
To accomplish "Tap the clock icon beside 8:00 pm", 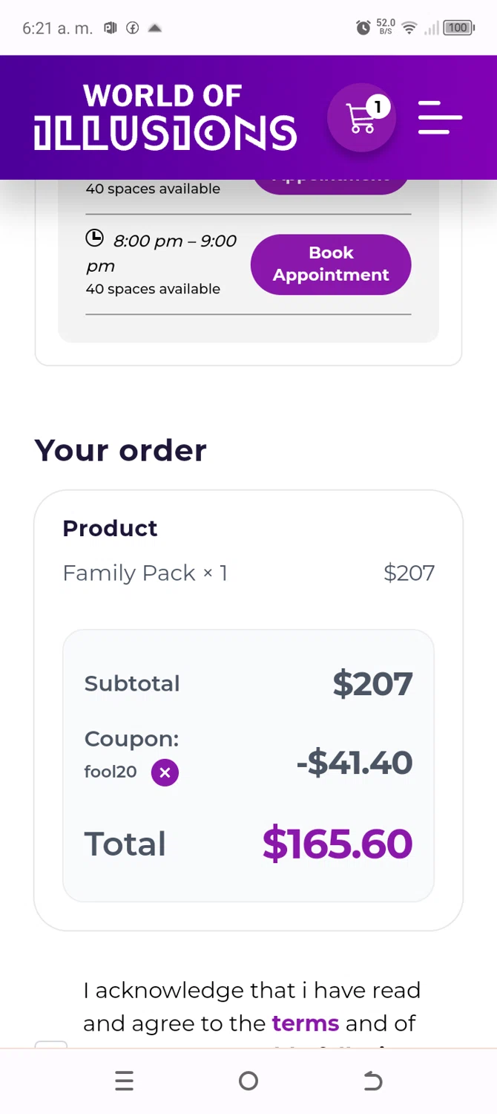I will 95,238.
